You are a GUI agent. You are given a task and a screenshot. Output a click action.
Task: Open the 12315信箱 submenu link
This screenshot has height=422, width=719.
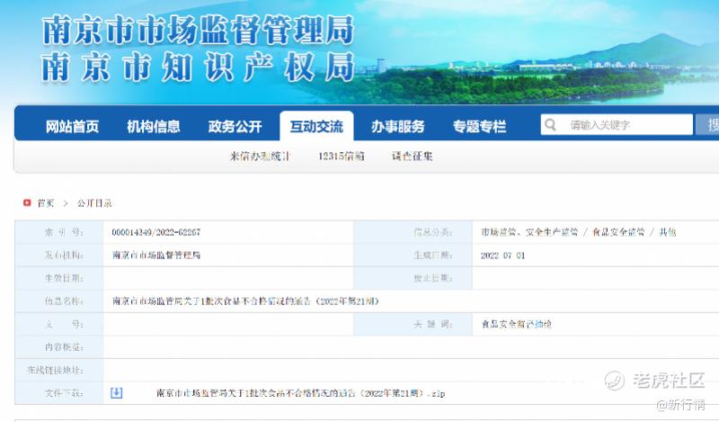342,157
